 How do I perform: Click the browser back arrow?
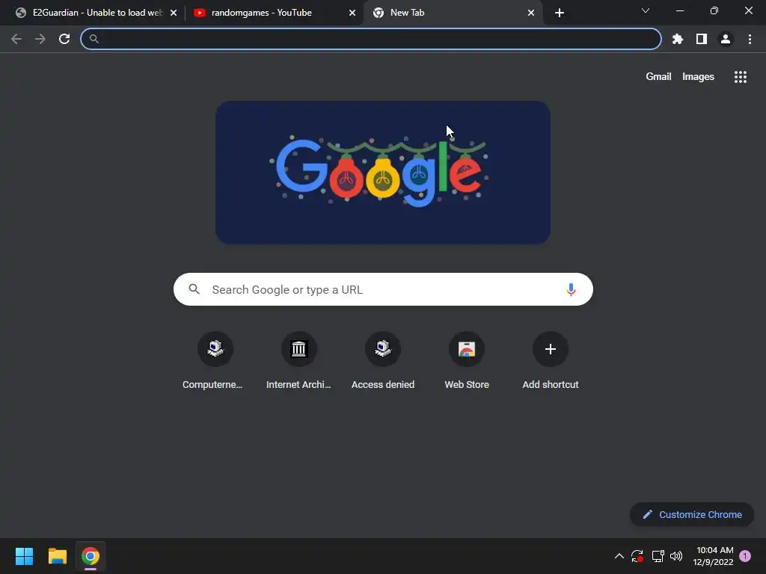tap(16, 39)
